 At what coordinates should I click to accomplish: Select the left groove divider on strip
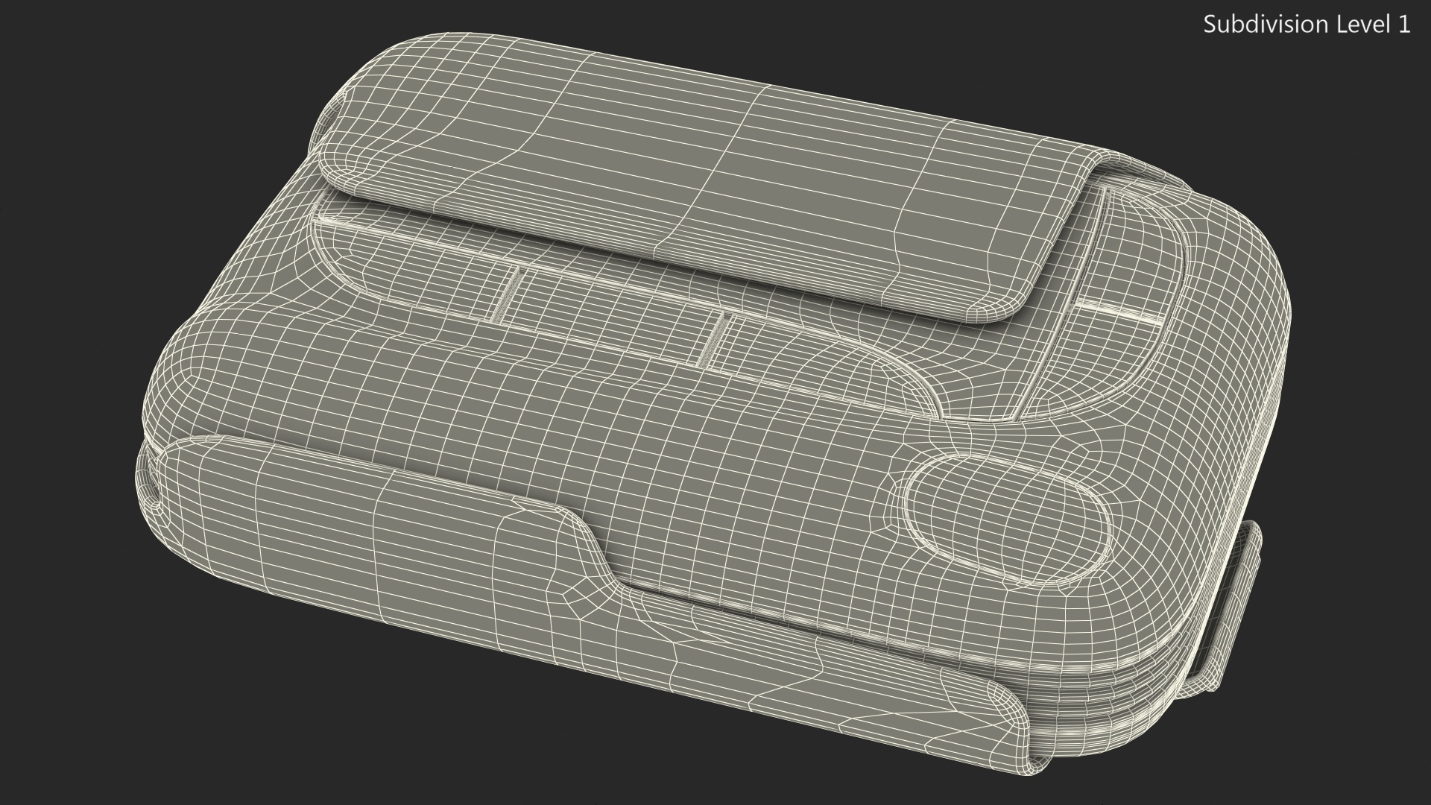[x=508, y=296]
